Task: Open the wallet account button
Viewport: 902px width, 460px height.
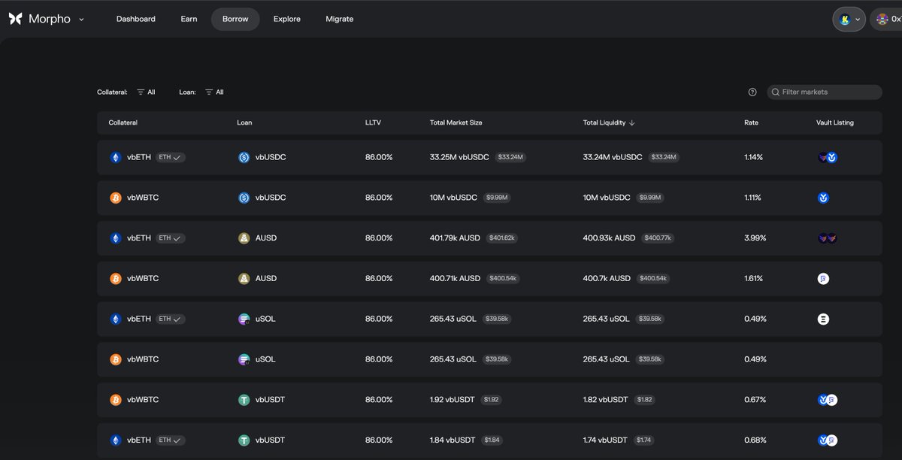Action: (885, 20)
